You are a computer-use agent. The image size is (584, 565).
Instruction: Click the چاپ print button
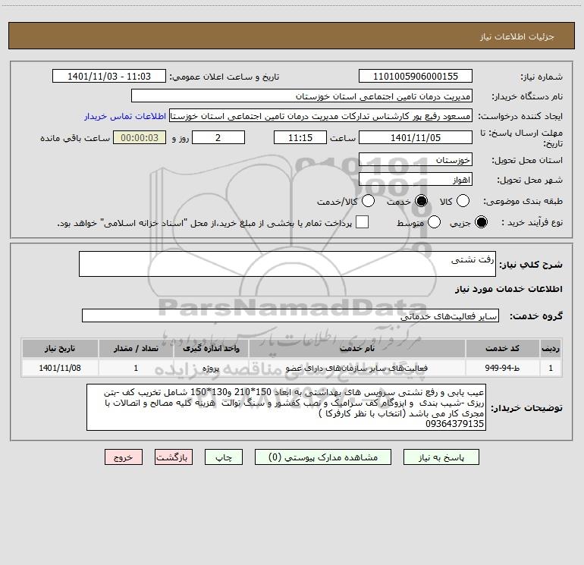tap(224, 457)
